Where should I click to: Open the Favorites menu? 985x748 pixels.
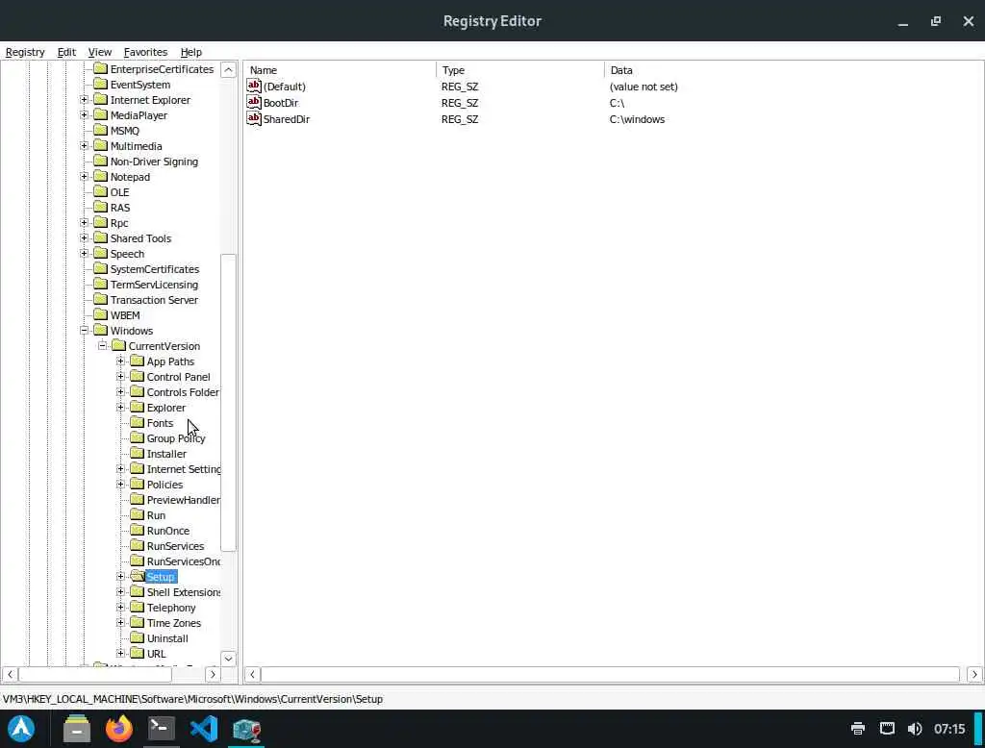145,52
